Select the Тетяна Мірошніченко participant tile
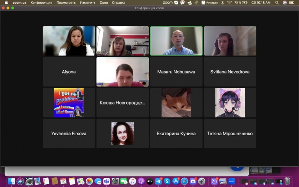The image size is (299, 187). coord(230,134)
